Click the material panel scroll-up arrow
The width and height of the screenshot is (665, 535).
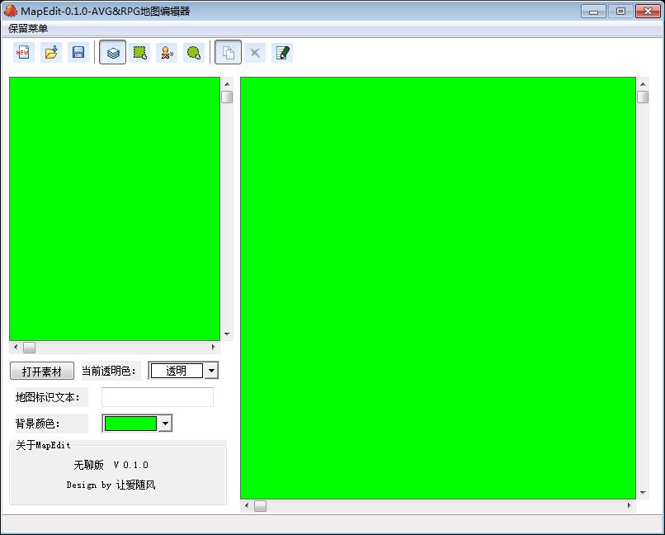pos(227,84)
